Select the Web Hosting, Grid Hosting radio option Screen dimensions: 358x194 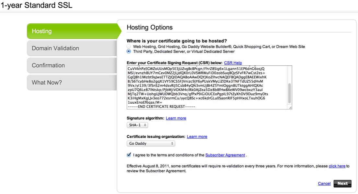(x=129, y=47)
